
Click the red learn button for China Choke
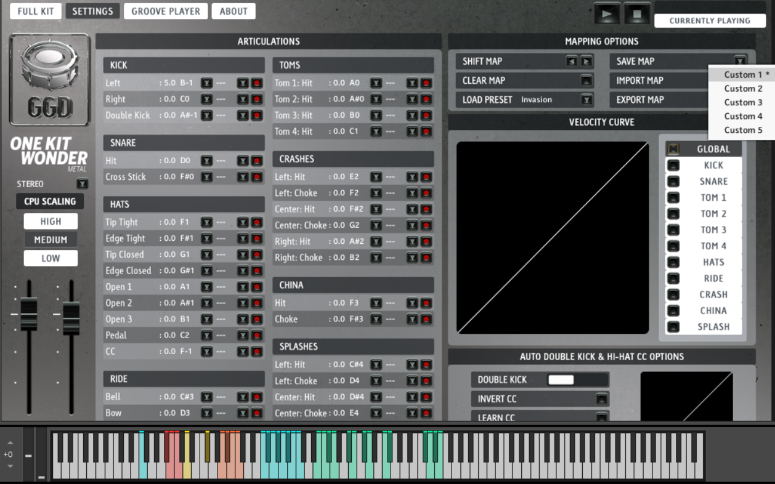click(x=426, y=318)
